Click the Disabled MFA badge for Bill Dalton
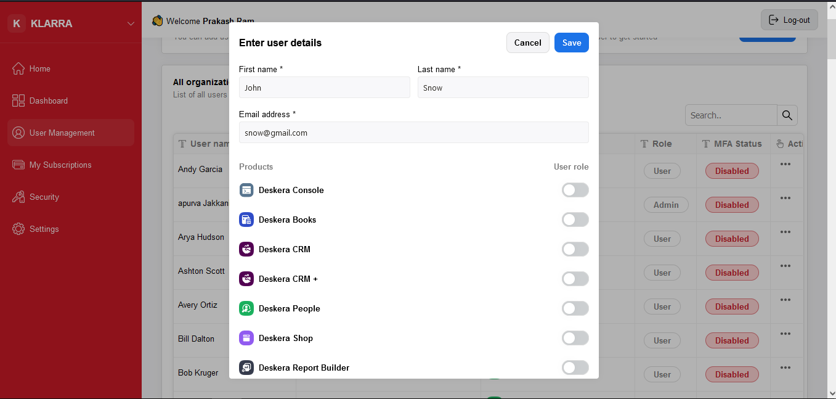The height and width of the screenshot is (399, 836). [x=732, y=340]
